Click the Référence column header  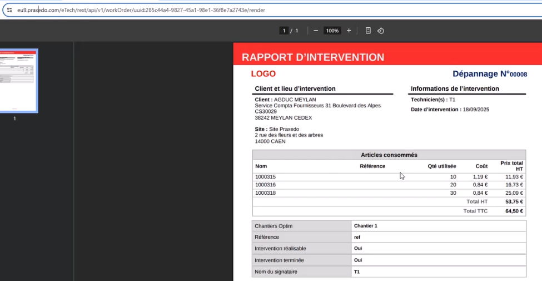[x=372, y=166]
